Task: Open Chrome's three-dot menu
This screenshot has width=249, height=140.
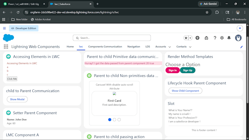Action: click(245, 12)
